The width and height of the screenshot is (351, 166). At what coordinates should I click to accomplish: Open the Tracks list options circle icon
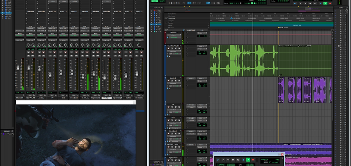[x=162, y=7]
